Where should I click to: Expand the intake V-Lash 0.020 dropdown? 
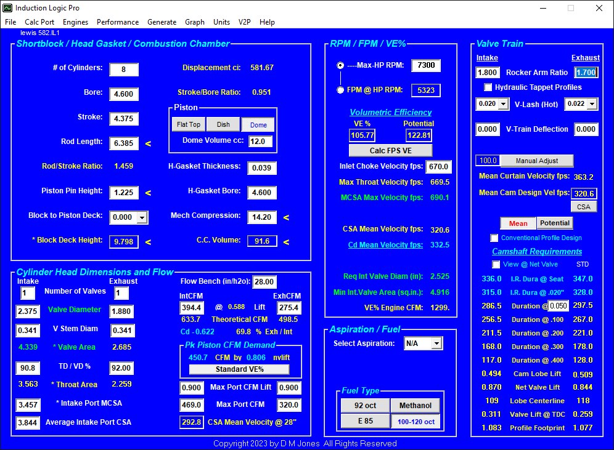pyautogui.click(x=503, y=104)
